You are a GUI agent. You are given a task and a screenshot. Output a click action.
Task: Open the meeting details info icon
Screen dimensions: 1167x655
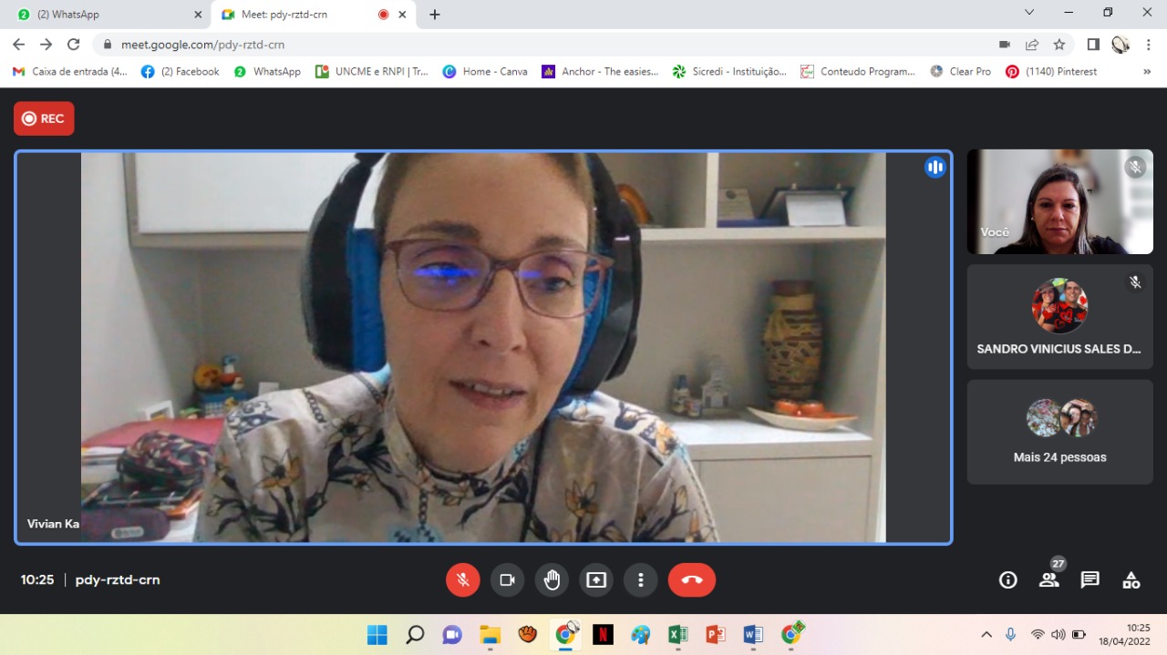click(1007, 579)
